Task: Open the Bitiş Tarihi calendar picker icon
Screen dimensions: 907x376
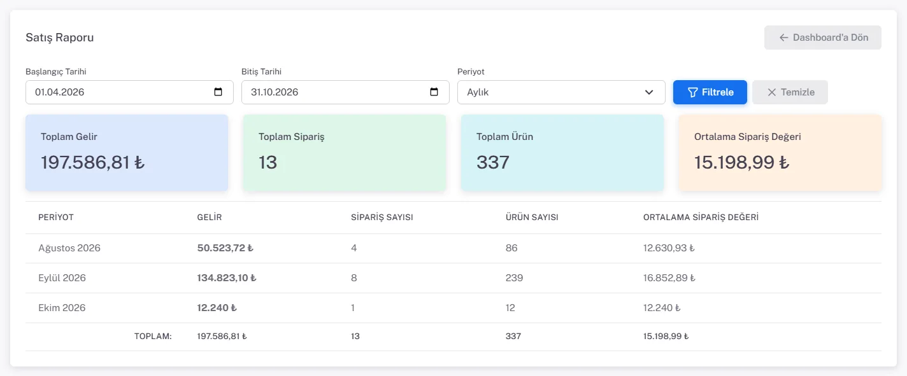Action: coord(434,92)
